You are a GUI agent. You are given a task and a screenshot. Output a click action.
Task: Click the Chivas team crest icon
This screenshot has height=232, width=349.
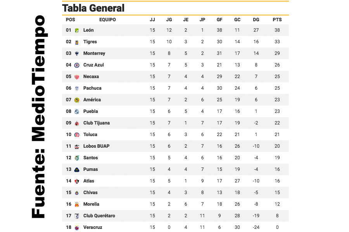click(77, 193)
